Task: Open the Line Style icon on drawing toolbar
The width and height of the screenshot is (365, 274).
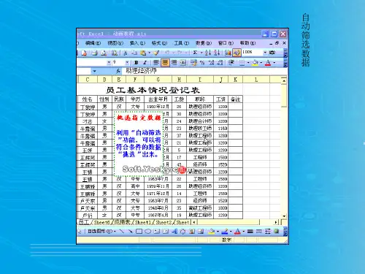Action: click(250, 231)
